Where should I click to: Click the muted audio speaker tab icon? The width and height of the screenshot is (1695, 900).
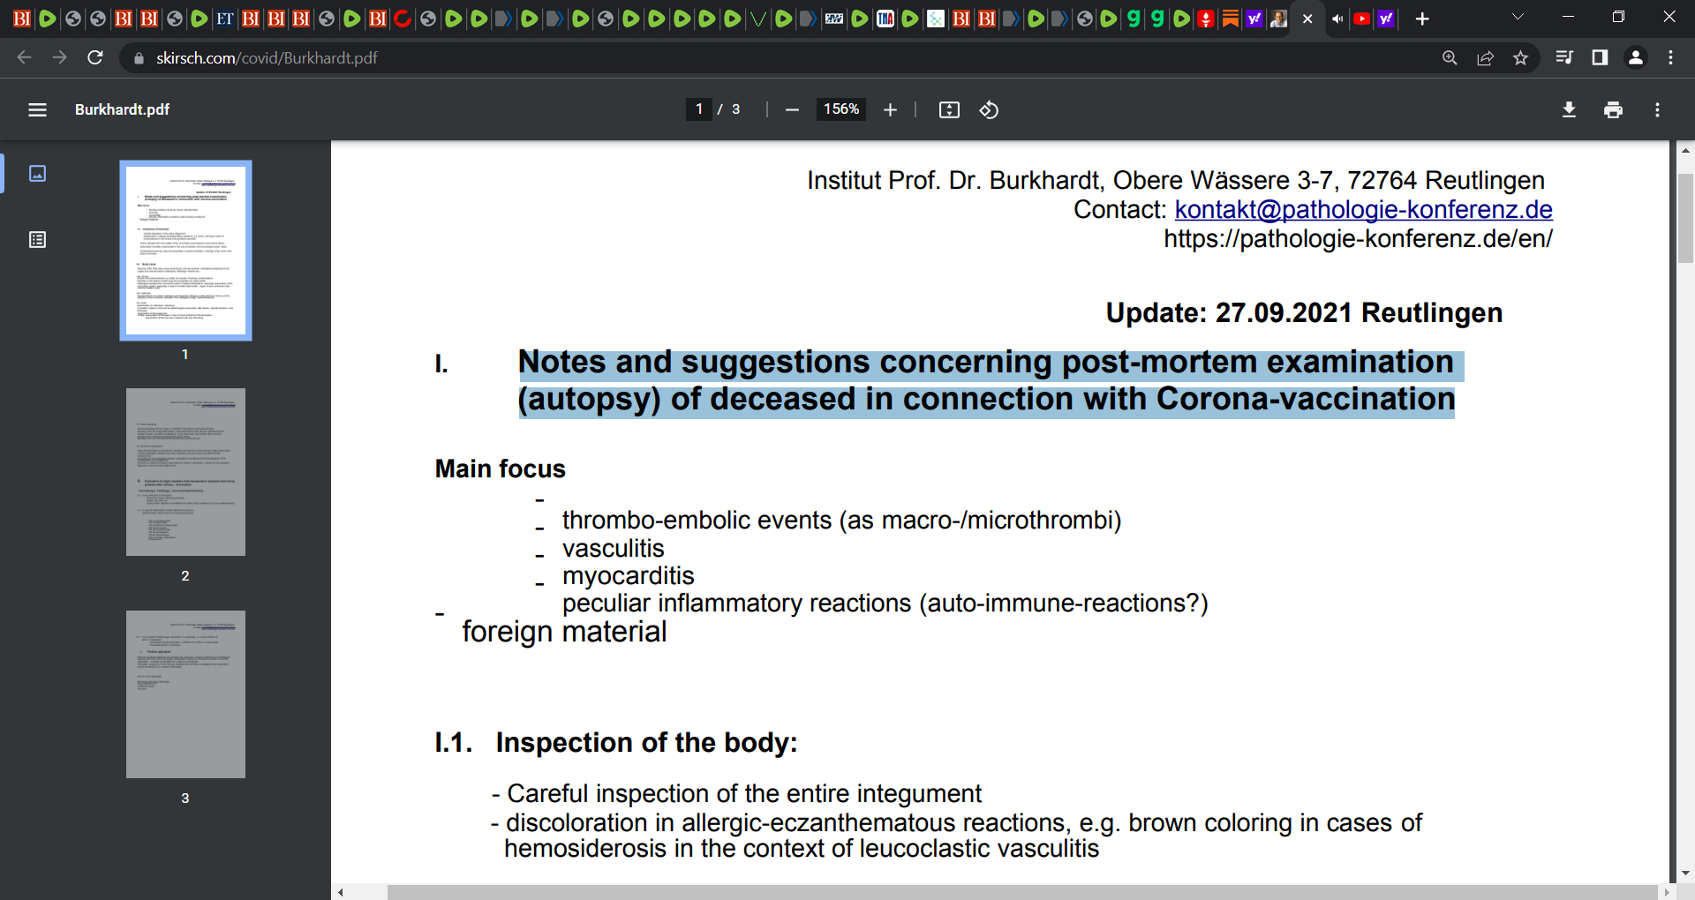click(x=1337, y=19)
